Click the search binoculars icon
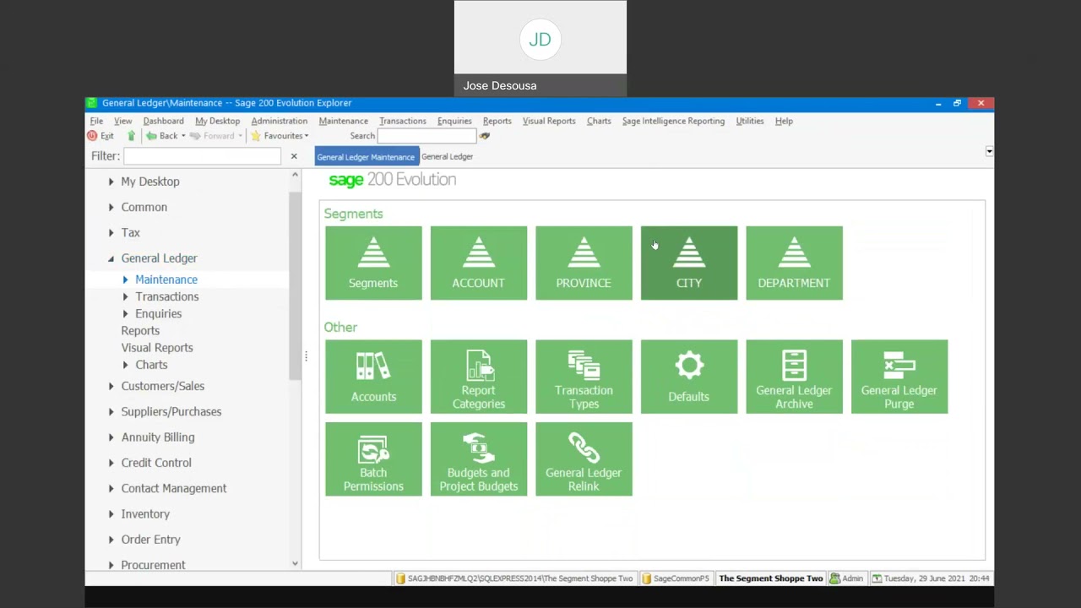Image resolution: width=1081 pixels, height=608 pixels. [x=485, y=136]
